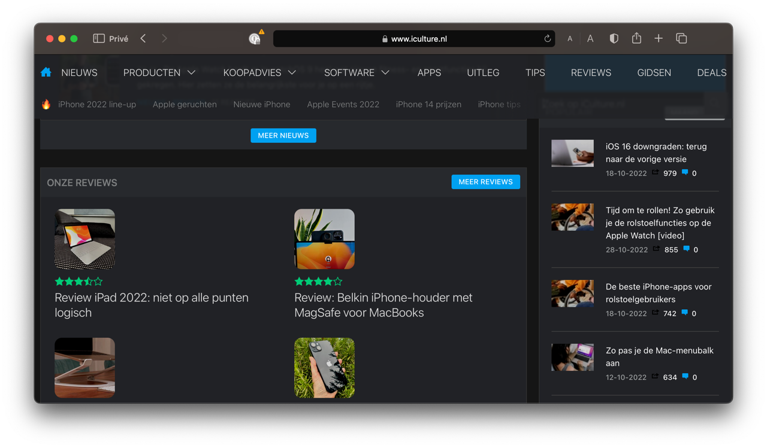Click the star rating under Belkin review
767x448 pixels.
(x=318, y=281)
